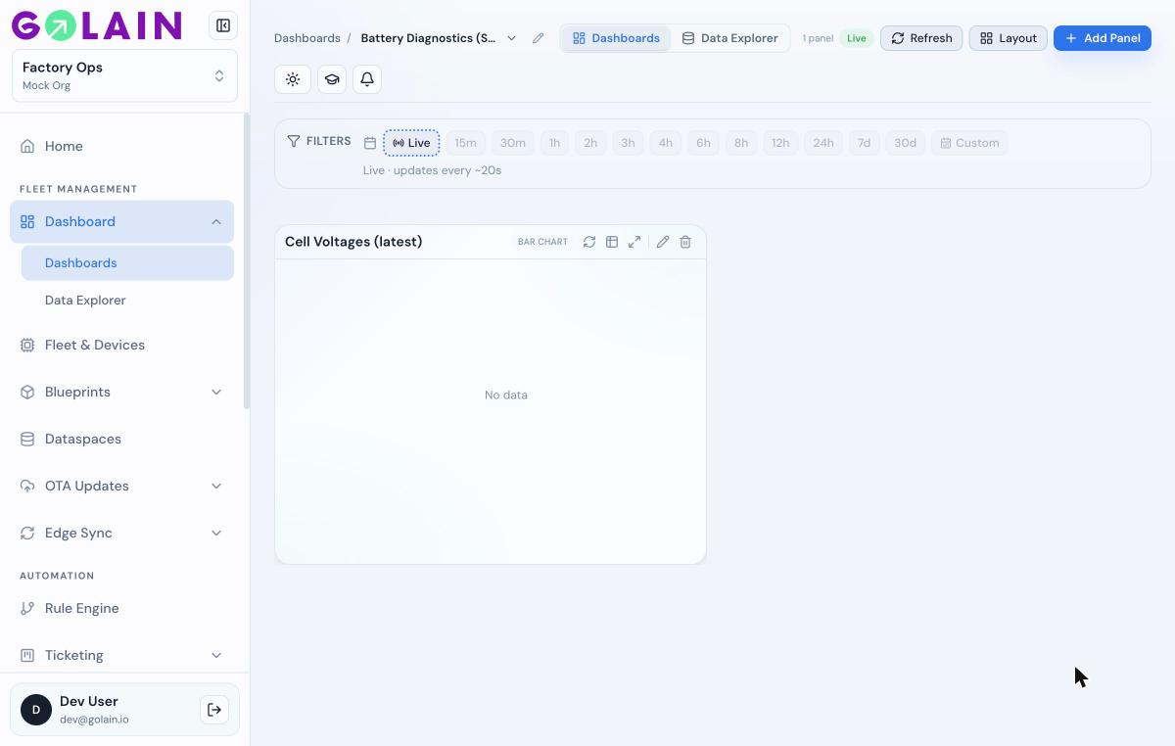Viewport: 1175px width, 746px height.
Task: Click the Refresh button
Action: [x=921, y=38]
